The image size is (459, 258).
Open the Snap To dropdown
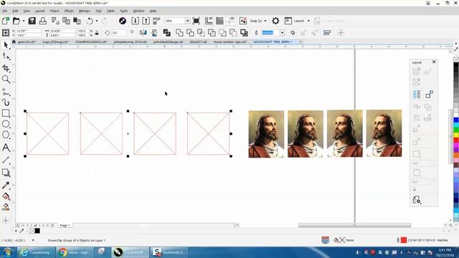(x=258, y=21)
